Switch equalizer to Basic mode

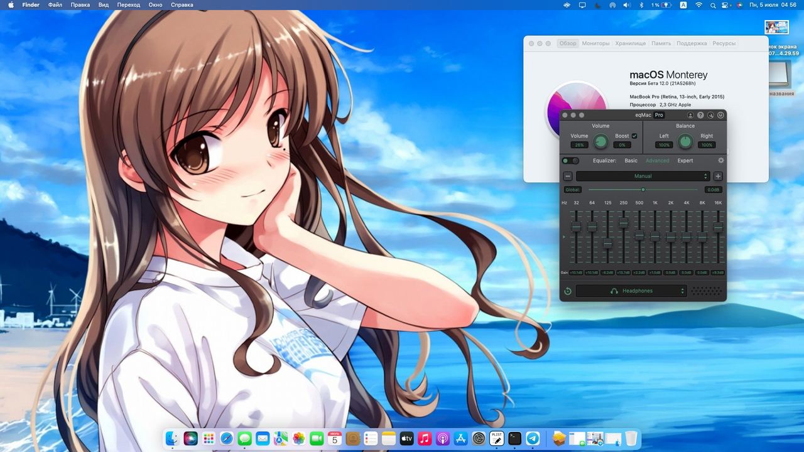coord(631,161)
